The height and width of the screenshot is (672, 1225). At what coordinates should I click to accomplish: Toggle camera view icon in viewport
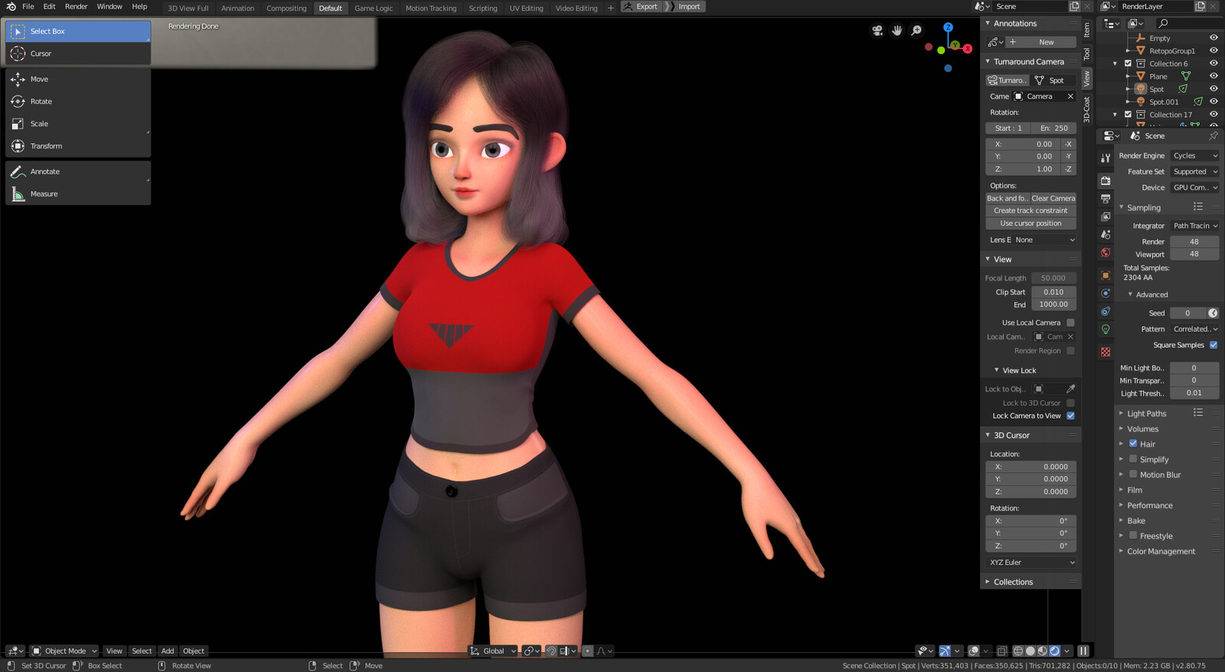(877, 31)
